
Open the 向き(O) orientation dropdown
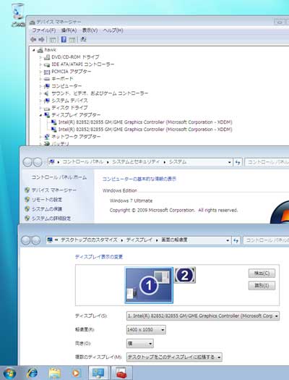[x=140, y=343]
